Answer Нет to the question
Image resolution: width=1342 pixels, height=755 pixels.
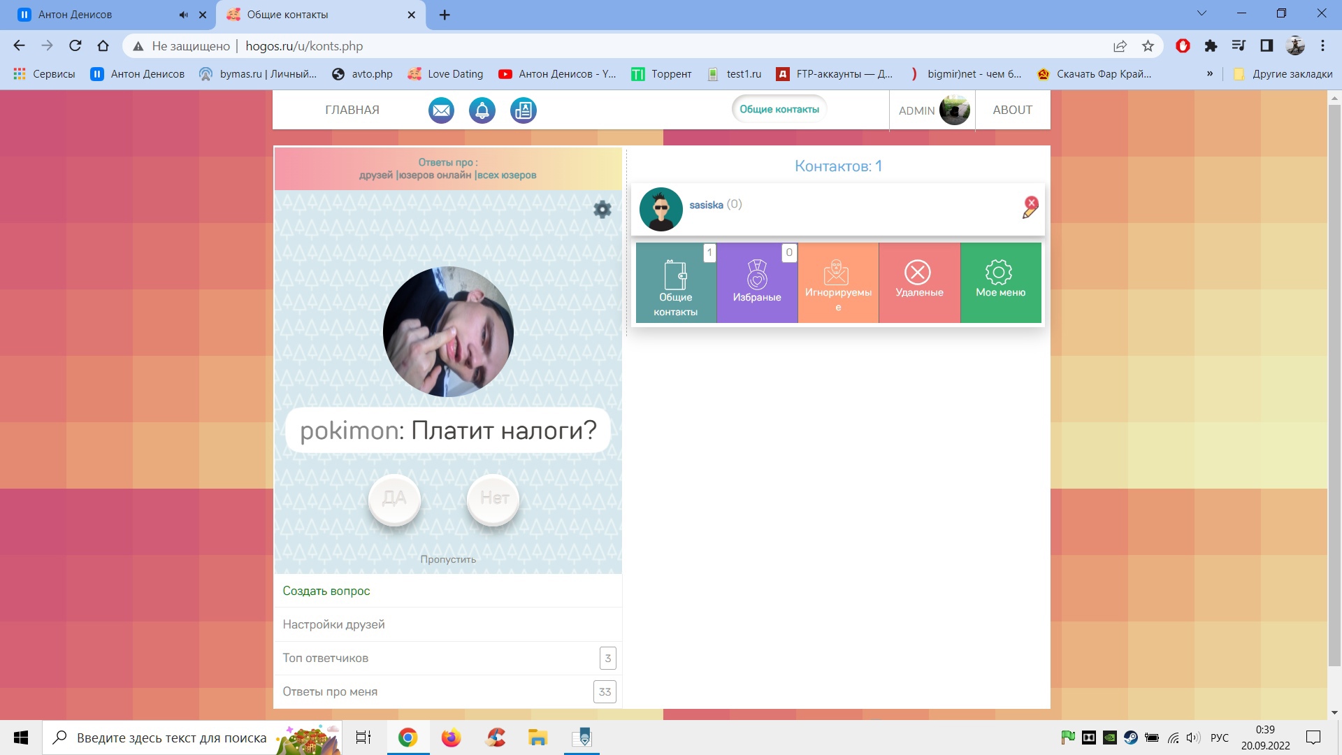[x=493, y=498]
